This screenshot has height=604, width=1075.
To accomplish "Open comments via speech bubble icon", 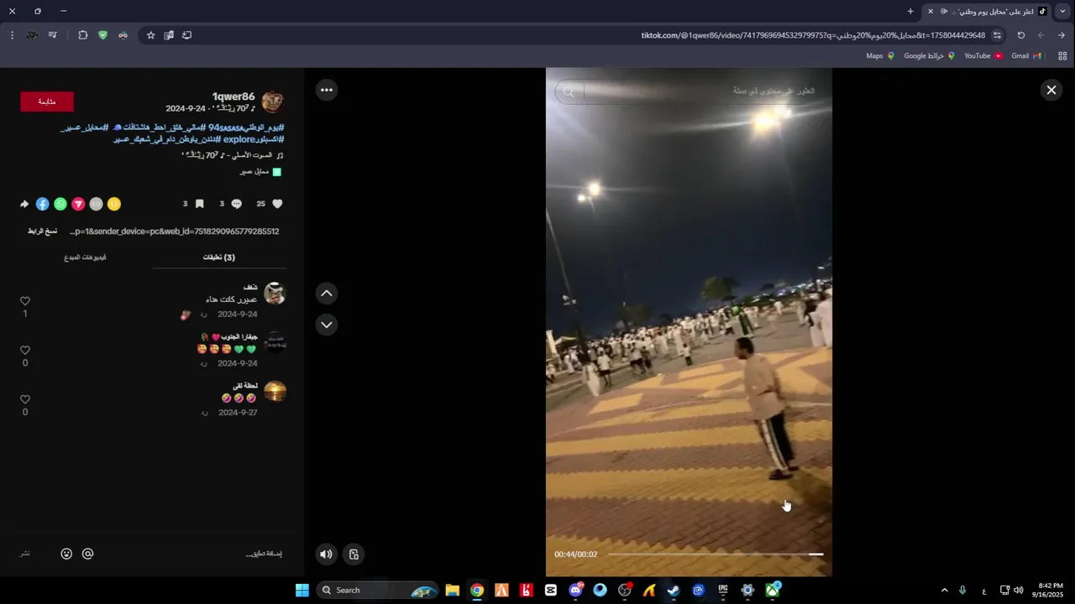I will click(237, 204).
